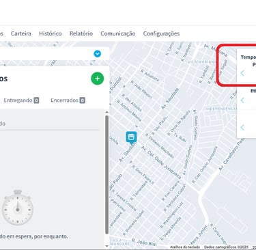Image resolution: width=256 pixels, height=250 pixels.
Task: Expand the blue chevron dropdown above the orders panel
Action: (x=98, y=54)
